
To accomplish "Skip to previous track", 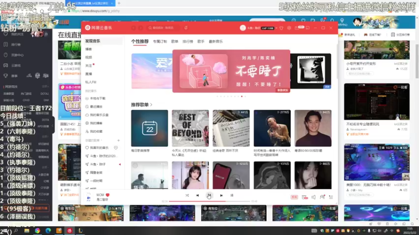I will coord(197,195).
